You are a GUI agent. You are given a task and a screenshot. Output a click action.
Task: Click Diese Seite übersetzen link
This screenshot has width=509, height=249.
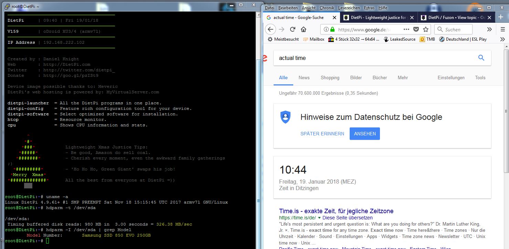point(348,218)
